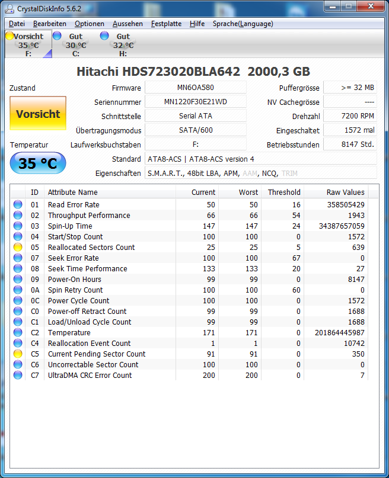
Task: Click the yellow Vorsicht health status button
Action: point(38,113)
